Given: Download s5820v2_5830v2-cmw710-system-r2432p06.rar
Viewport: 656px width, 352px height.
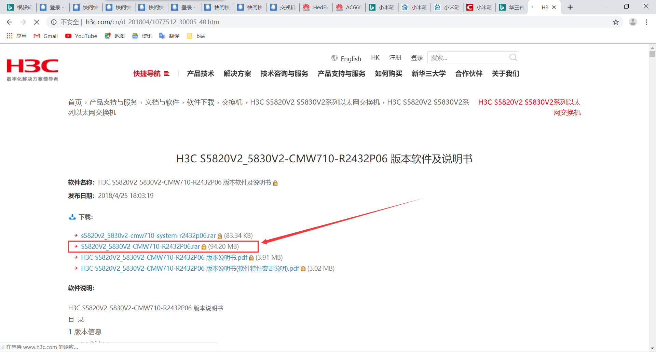Looking at the screenshot, I should click(x=148, y=235).
